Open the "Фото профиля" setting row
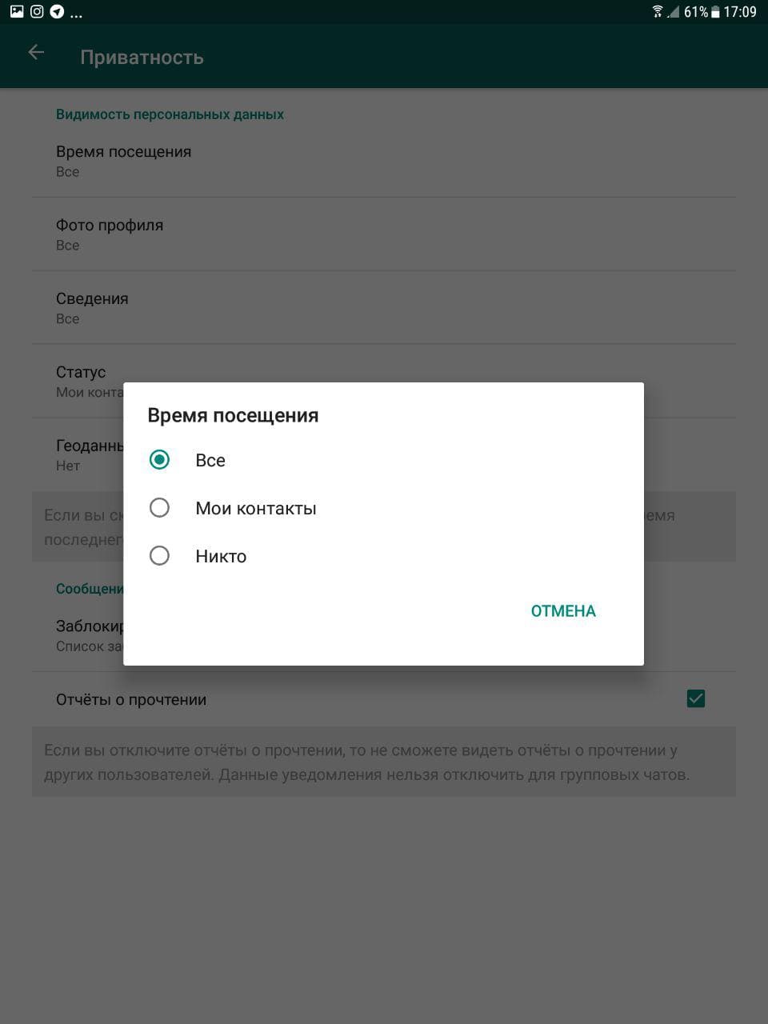Screen dimensions: 768x1024 (384, 234)
